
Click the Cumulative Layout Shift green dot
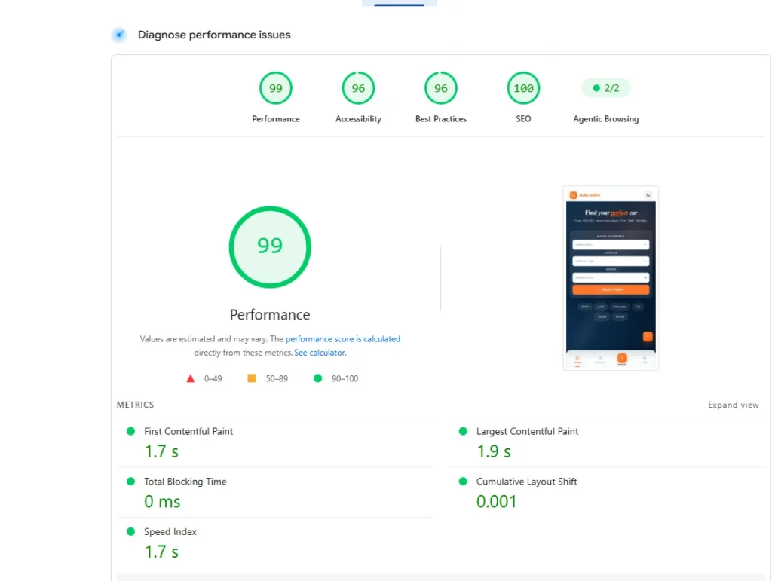[x=463, y=481]
